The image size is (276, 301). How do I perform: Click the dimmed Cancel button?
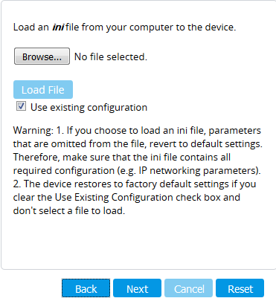click(x=188, y=288)
